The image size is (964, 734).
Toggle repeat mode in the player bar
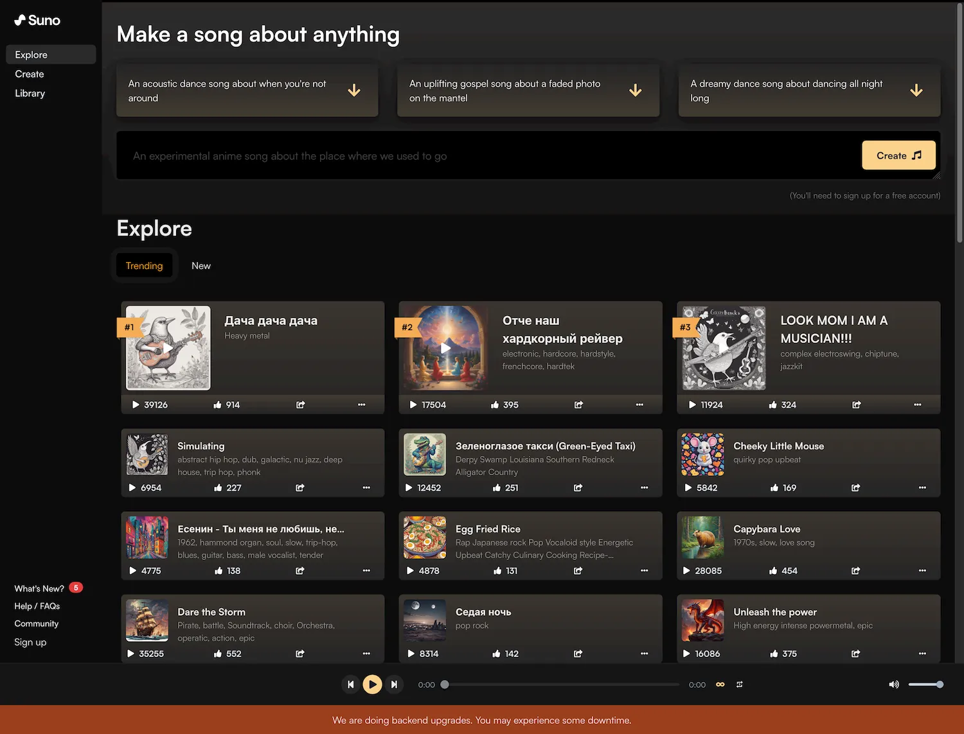(740, 685)
